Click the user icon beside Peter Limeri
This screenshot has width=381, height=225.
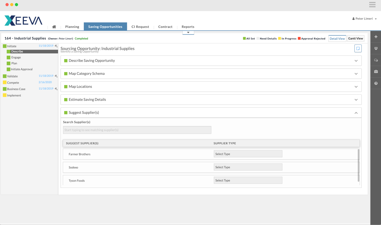click(x=354, y=19)
